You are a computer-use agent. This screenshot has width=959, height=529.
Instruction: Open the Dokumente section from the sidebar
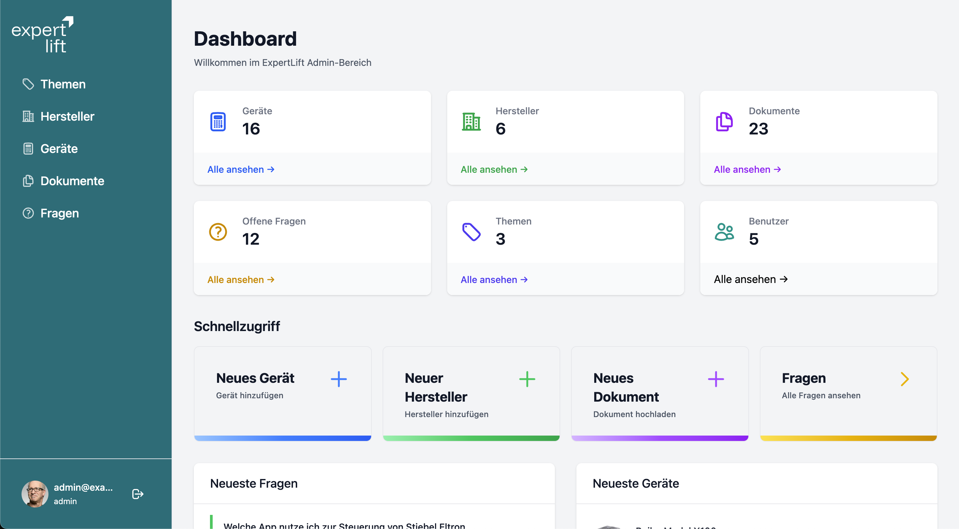[72, 181]
